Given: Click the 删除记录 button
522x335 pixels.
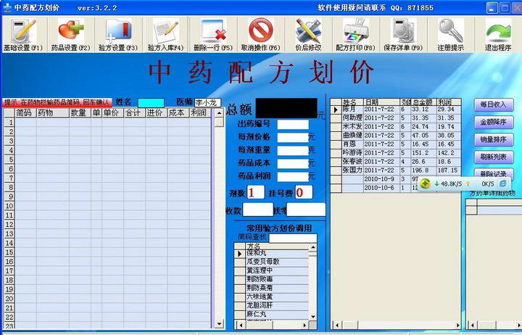Looking at the screenshot, I should (494, 173).
